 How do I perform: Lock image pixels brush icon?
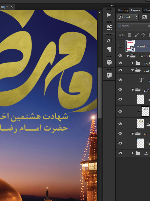[x=136, y=35]
